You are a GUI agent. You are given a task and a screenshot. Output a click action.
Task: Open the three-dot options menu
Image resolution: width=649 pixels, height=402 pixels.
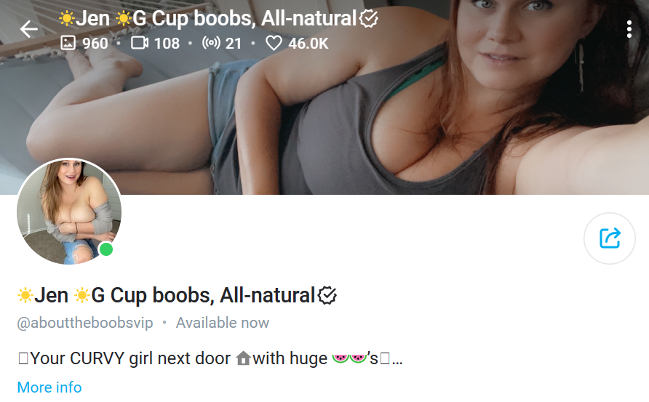coord(629,29)
